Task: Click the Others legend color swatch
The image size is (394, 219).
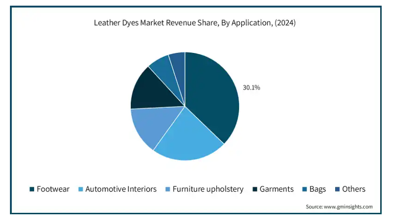Action: (x=338, y=189)
